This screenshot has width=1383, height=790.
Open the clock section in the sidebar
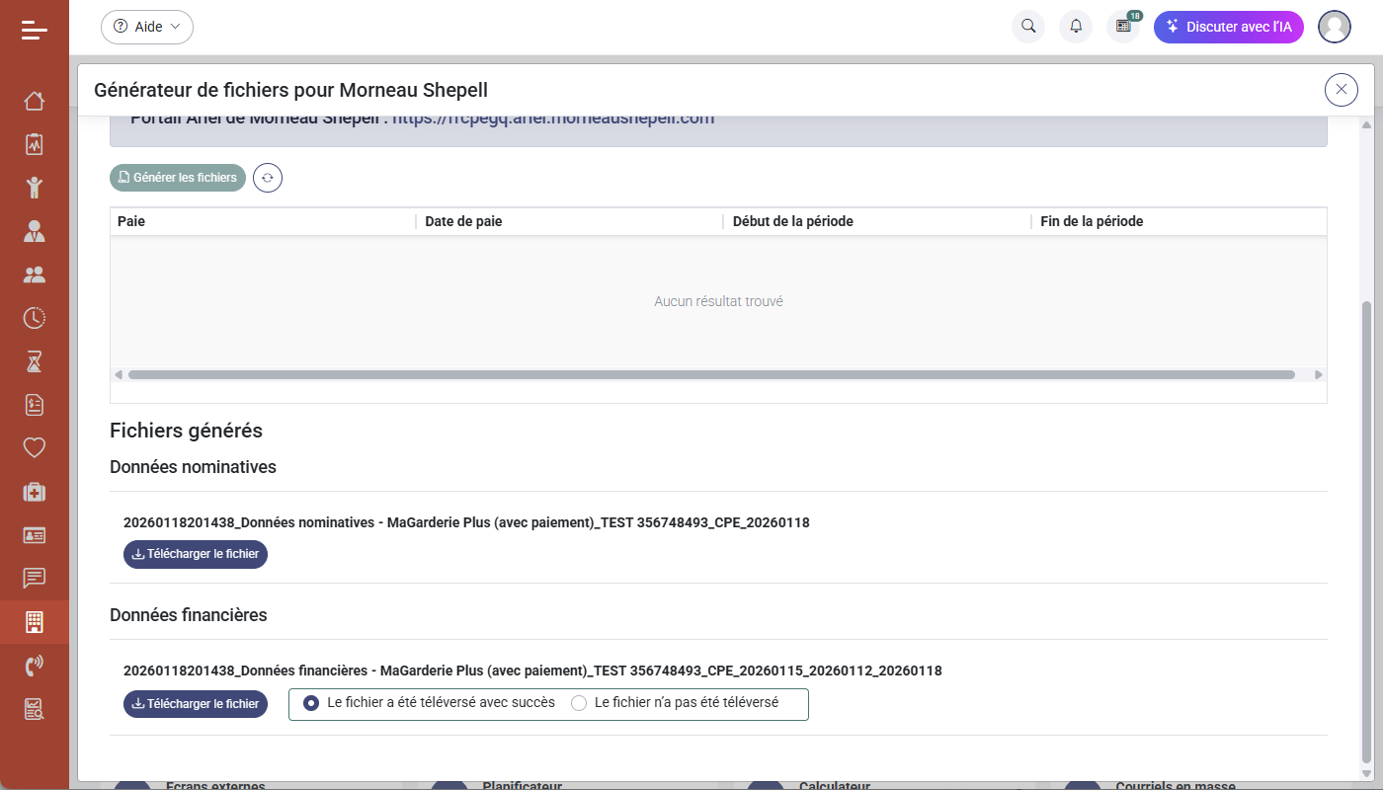point(34,317)
